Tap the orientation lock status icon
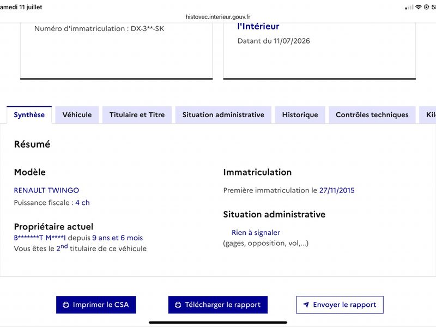 click(x=426, y=7)
